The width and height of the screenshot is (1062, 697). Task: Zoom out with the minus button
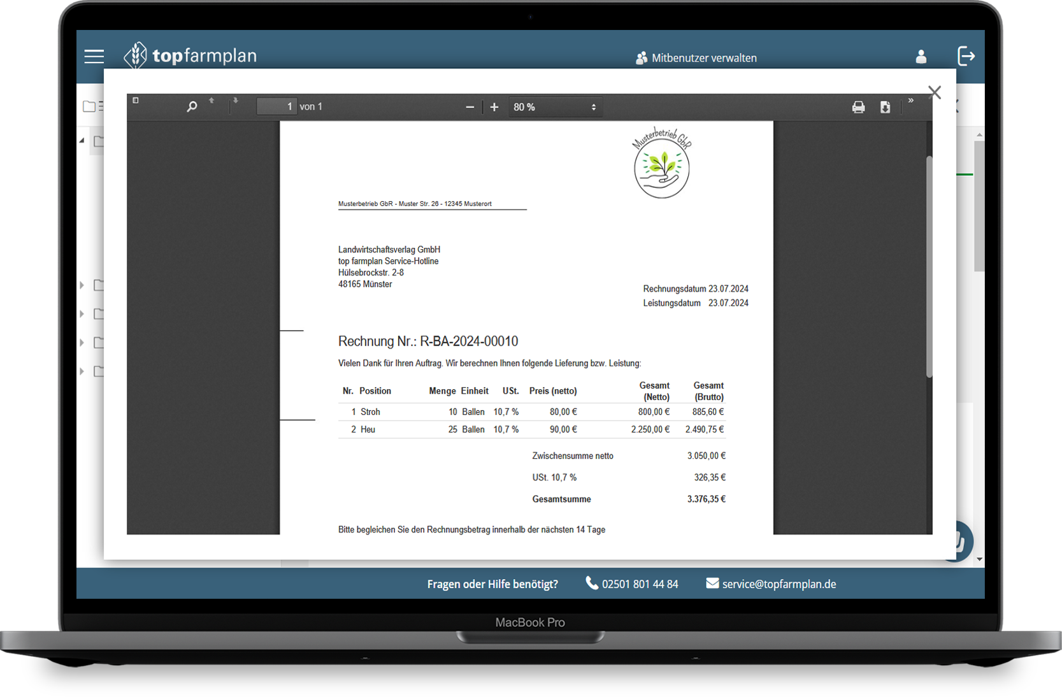click(470, 107)
